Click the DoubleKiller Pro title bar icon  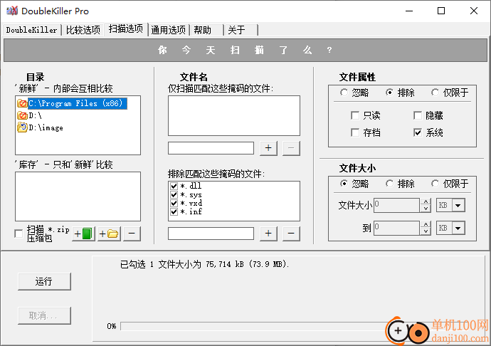click(12, 11)
